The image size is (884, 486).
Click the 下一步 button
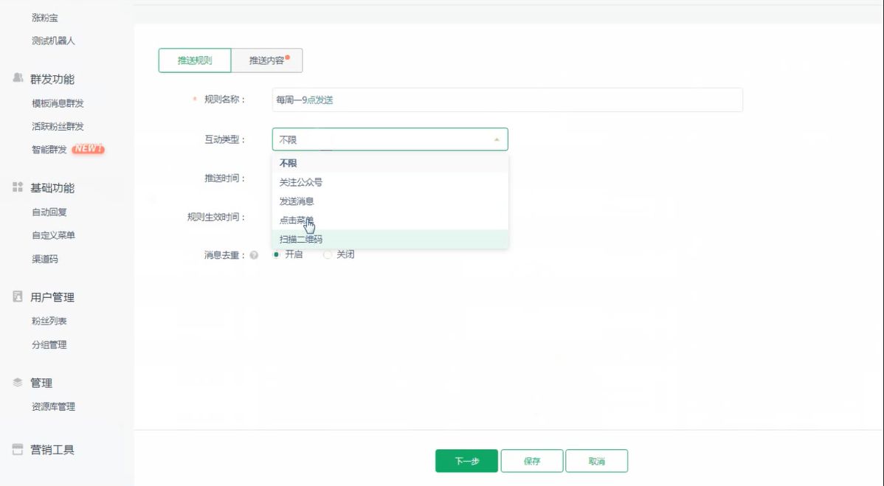tap(466, 460)
